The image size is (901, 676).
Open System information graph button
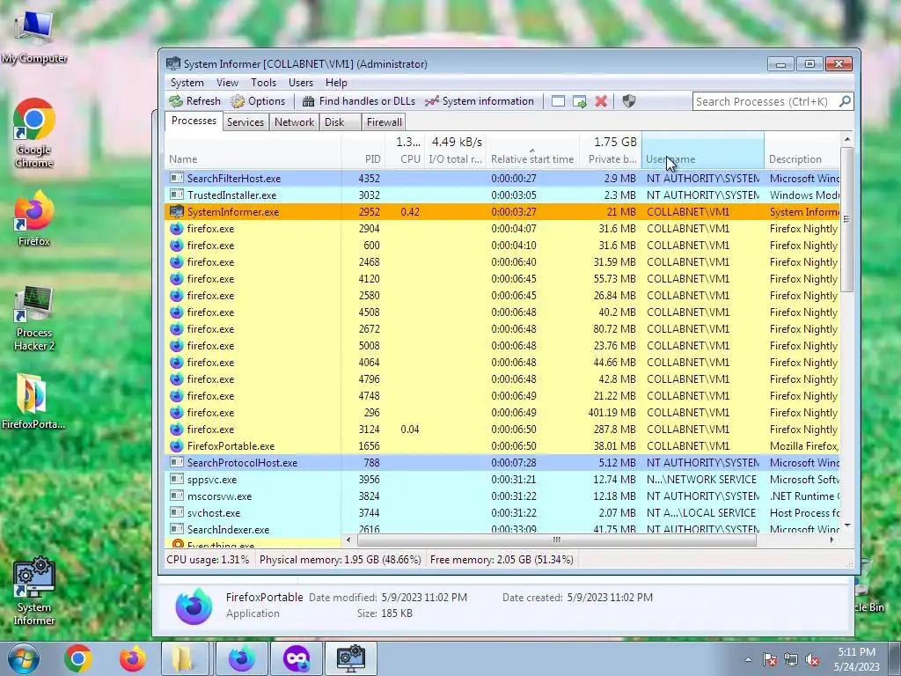[x=480, y=101]
